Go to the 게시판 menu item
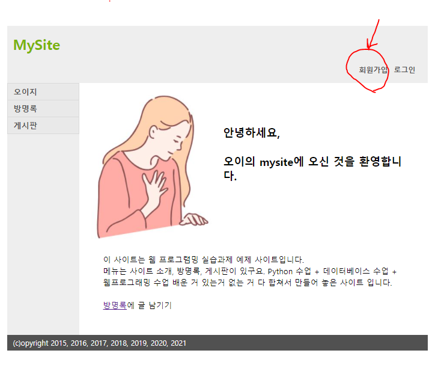The width and height of the screenshot is (441, 374). [43, 126]
